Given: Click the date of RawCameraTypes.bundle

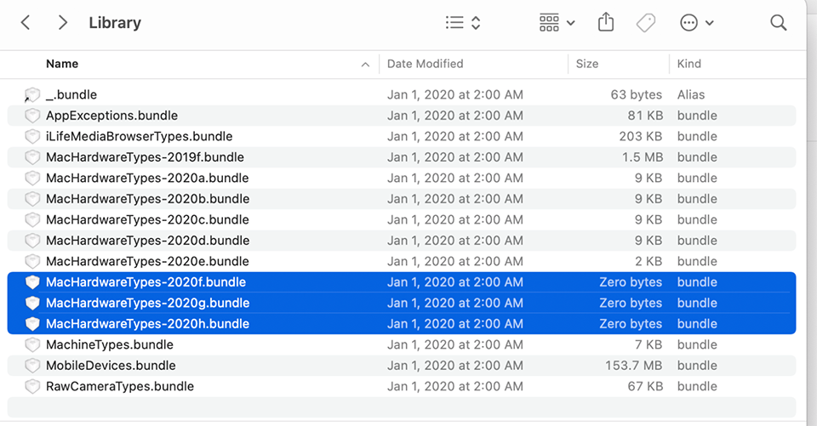Looking at the screenshot, I should [x=454, y=386].
